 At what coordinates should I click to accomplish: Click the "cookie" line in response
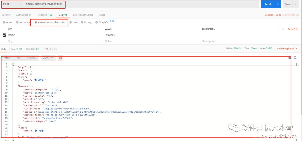(92, 112)
